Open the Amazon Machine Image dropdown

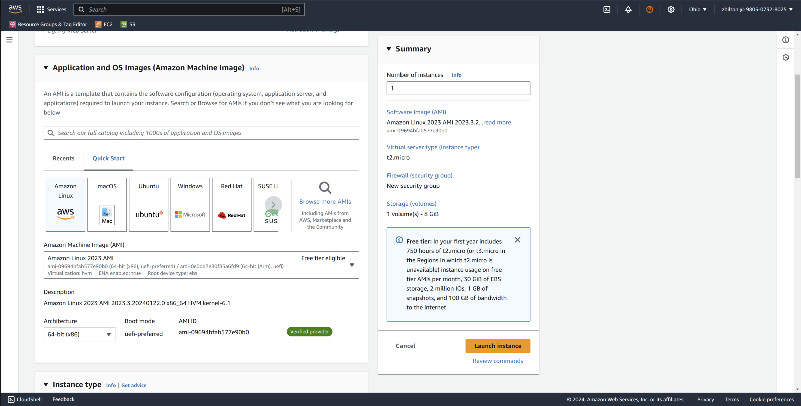tap(201, 265)
